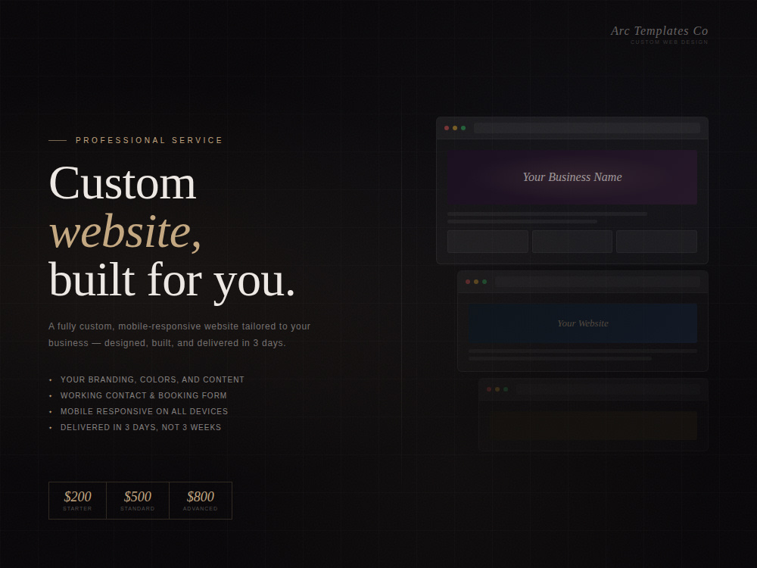The height and width of the screenshot is (568, 757).
Task: Click the green dot in top mockup browser
Action: (463, 128)
